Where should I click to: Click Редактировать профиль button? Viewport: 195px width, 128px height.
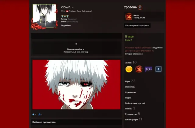(137, 26)
